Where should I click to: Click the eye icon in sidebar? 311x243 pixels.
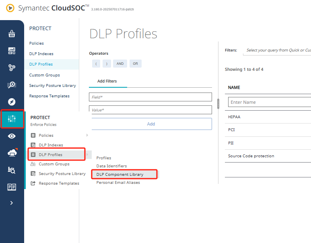pos(12,136)
